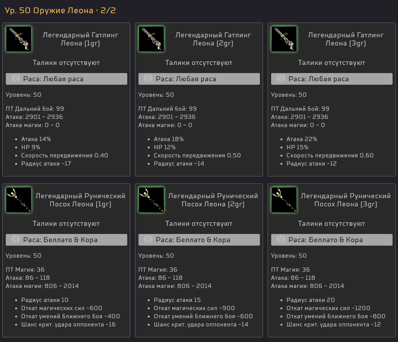Click 'ПТ Магия: 36' in Посох (1gr)
The width and height of the screenshot is (398, 342).
click(25, 270)
